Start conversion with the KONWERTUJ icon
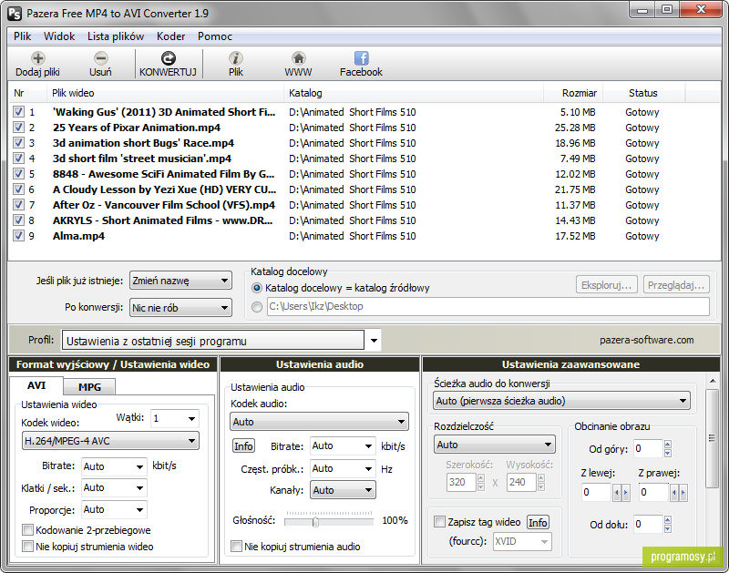Image resolution: width=729 pixels, height=573 pixels. (x=169, y=58)
